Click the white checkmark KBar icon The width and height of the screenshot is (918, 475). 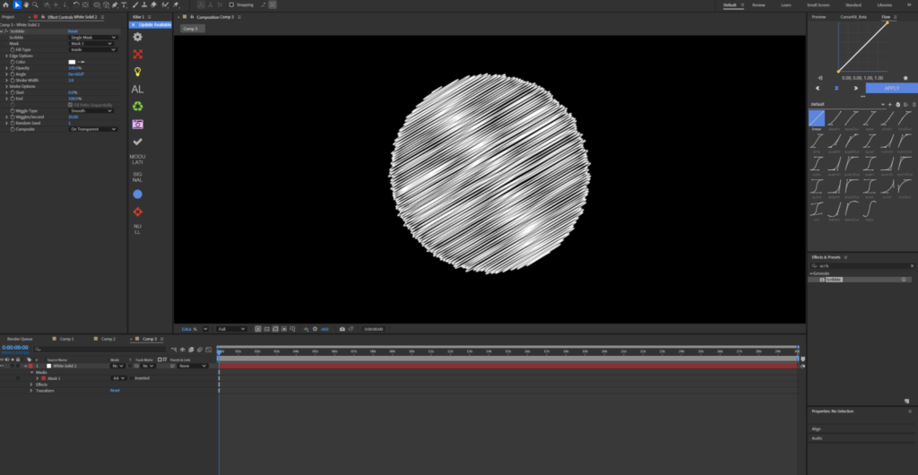point(137,142)
